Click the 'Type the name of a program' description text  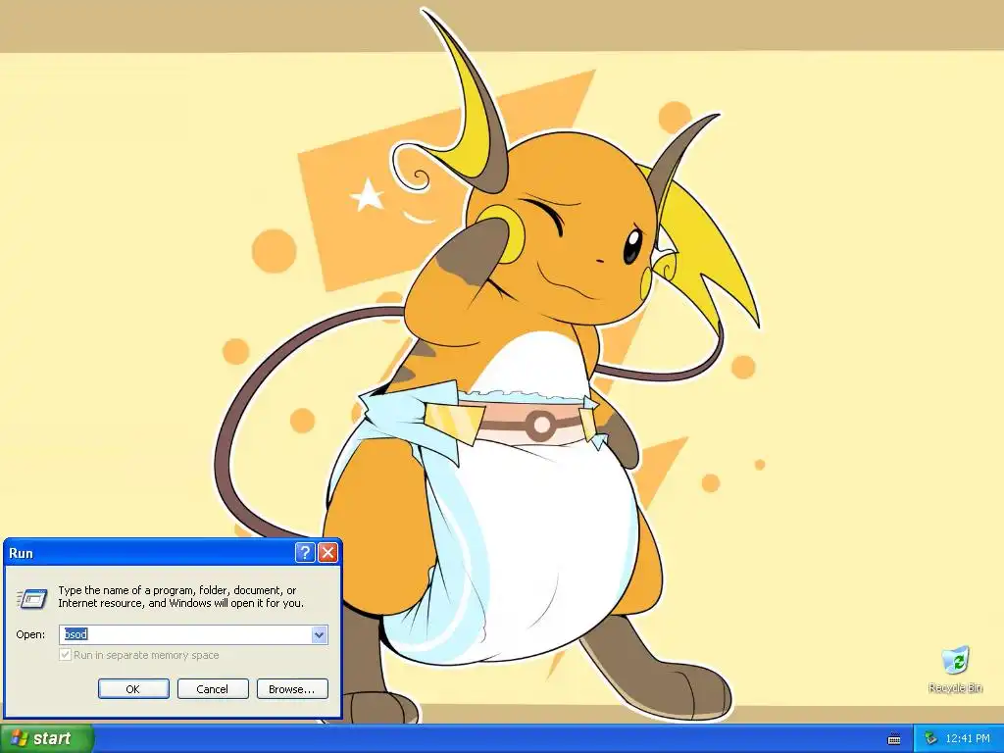click(x=180, y=597)
